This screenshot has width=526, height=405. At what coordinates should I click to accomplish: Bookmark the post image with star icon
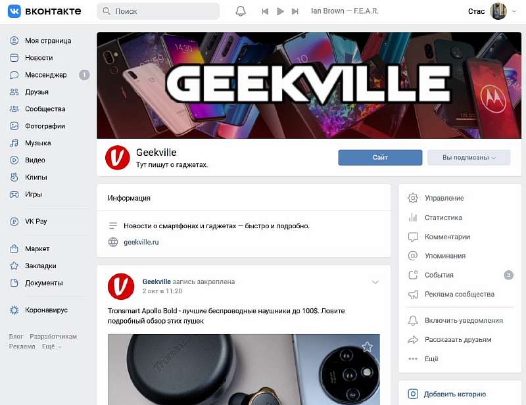tap(368, 346)
